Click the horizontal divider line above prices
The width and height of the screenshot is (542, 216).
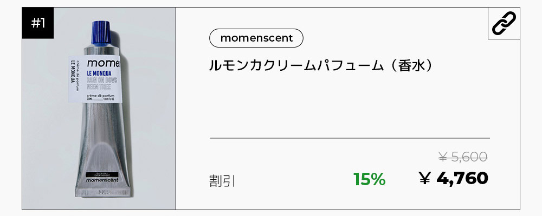[x=350, y=139]
